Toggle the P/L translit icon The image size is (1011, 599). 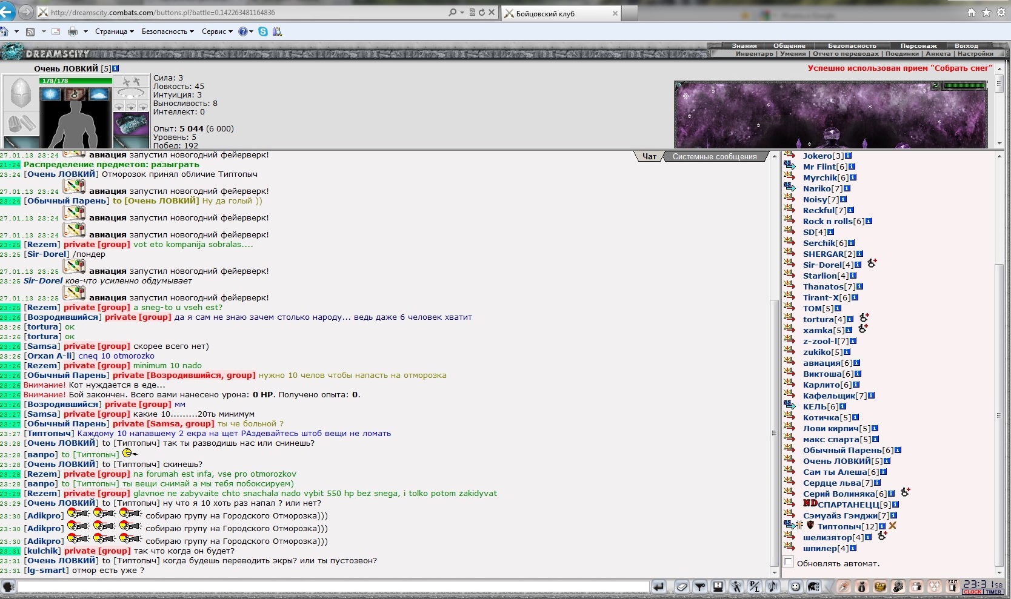click(755, 586)
